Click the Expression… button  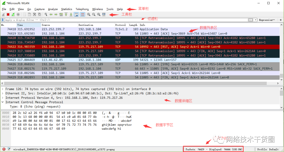(267, 20)
